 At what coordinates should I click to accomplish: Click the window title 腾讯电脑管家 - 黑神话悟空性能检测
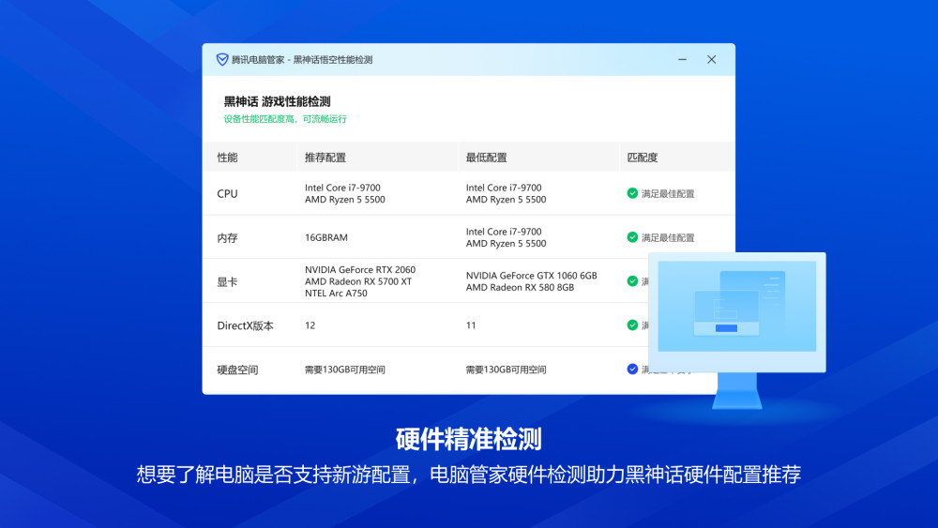coord(302,60)
